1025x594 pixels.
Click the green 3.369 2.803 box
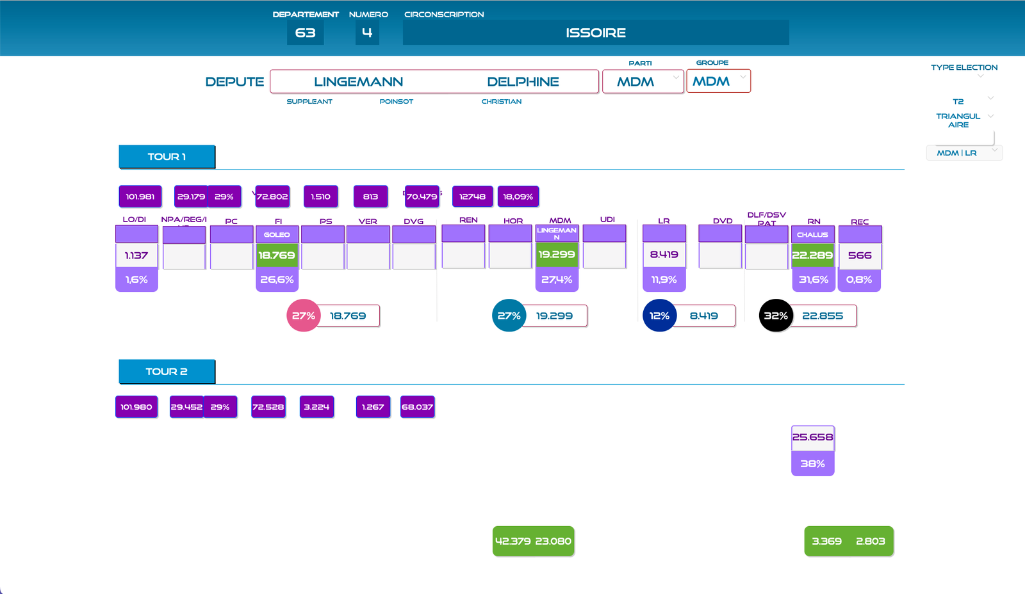pyautogui.click(x=848, y=541)
